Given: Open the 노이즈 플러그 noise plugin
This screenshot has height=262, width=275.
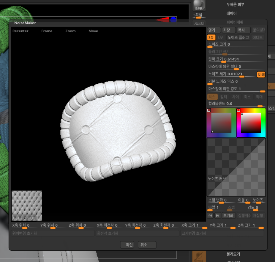Looking at the screenshot, I should point(238,37).
